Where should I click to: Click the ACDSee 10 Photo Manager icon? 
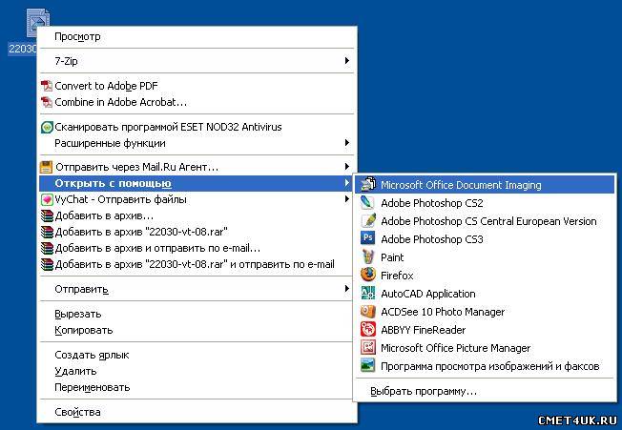[368, 312]
